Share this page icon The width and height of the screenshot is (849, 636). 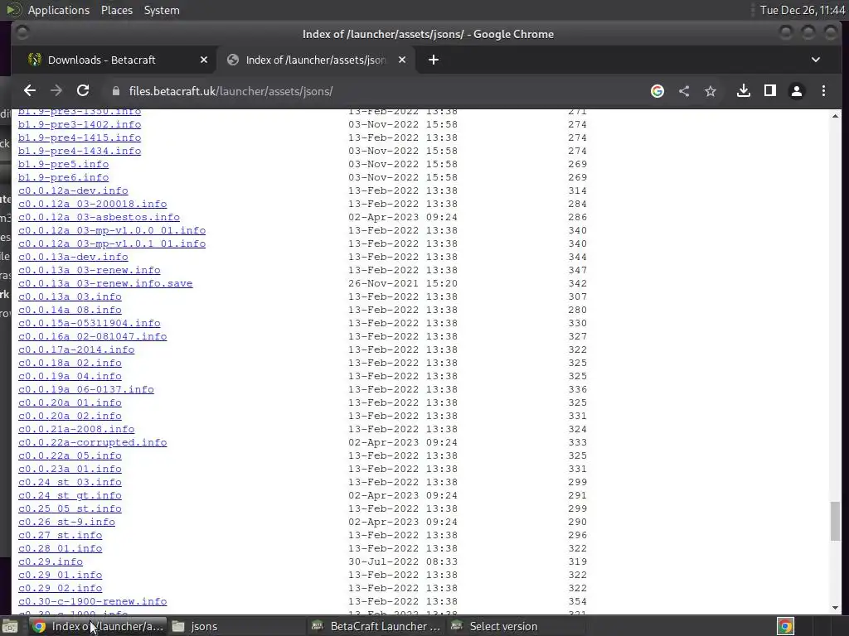684,91
